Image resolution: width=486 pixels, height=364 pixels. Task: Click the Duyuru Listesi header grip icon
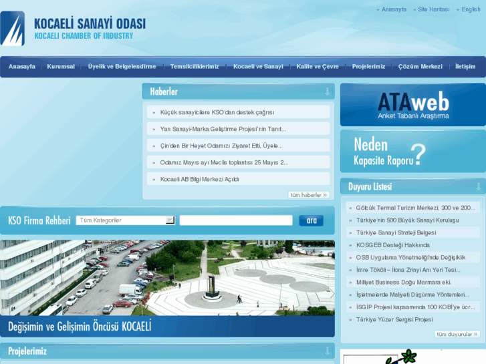click(x=478, y=186)
